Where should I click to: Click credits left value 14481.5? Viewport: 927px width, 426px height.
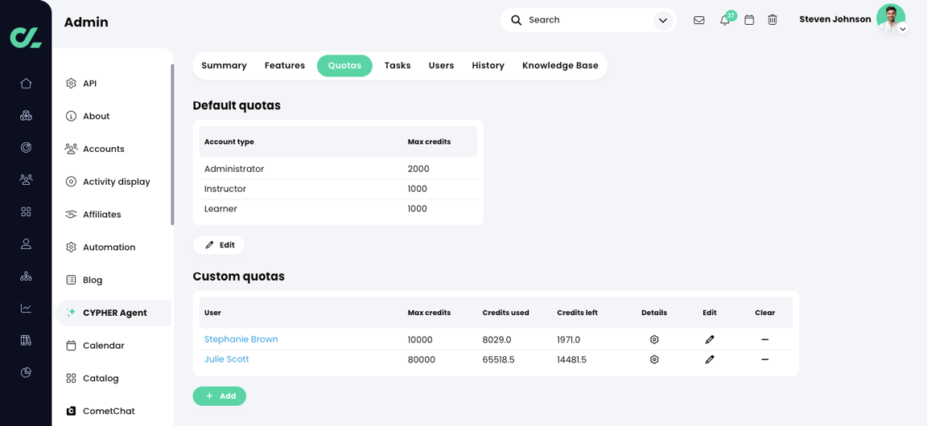coord(571,359)
